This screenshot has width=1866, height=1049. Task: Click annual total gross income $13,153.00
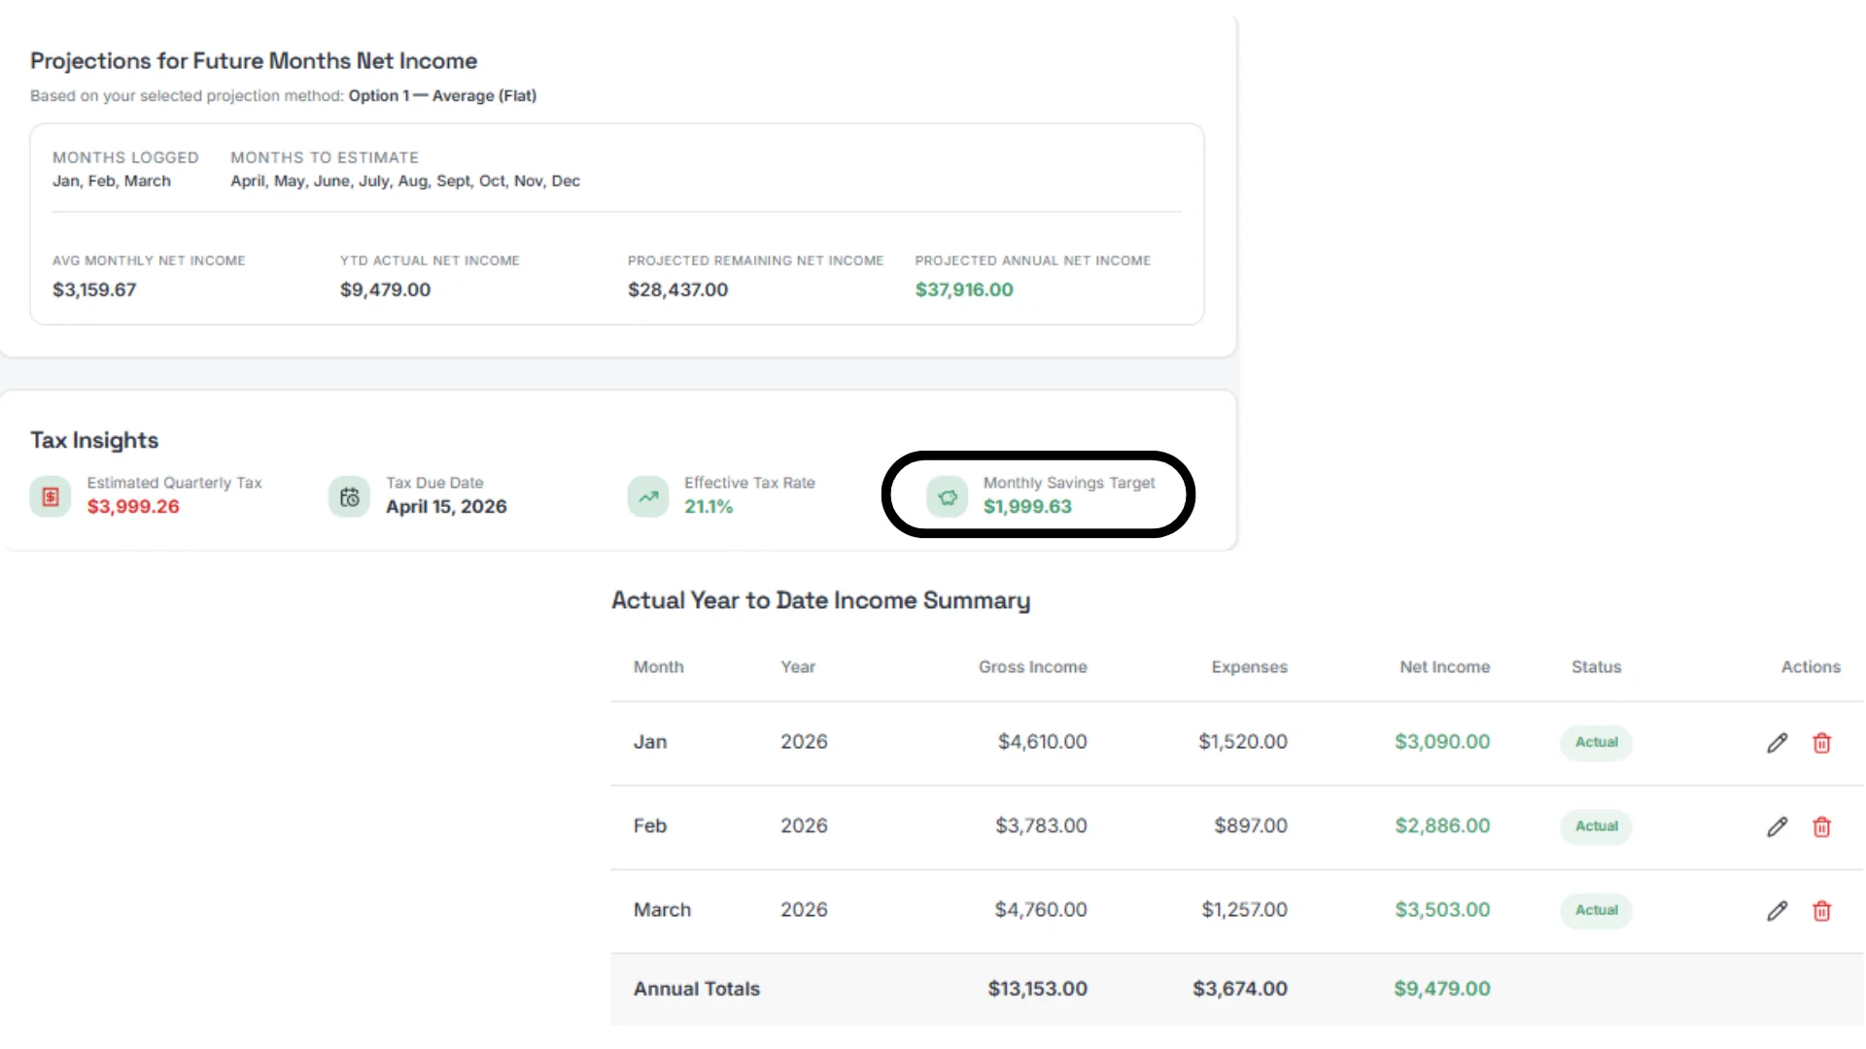1037,989
